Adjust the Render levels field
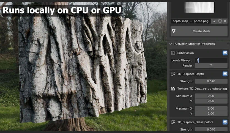230x133 pixels. [x=211, y=65]
